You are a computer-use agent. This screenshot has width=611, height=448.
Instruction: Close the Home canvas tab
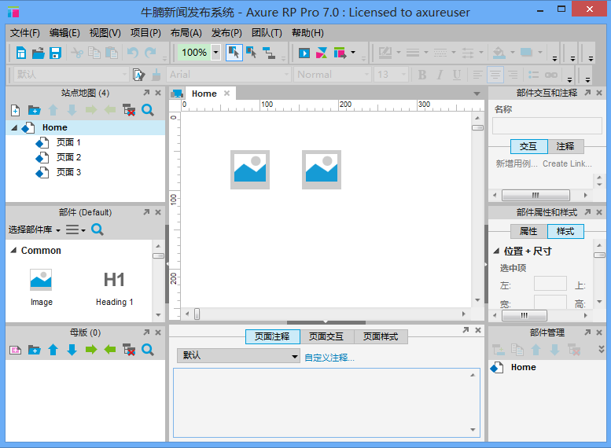point(226,93)
